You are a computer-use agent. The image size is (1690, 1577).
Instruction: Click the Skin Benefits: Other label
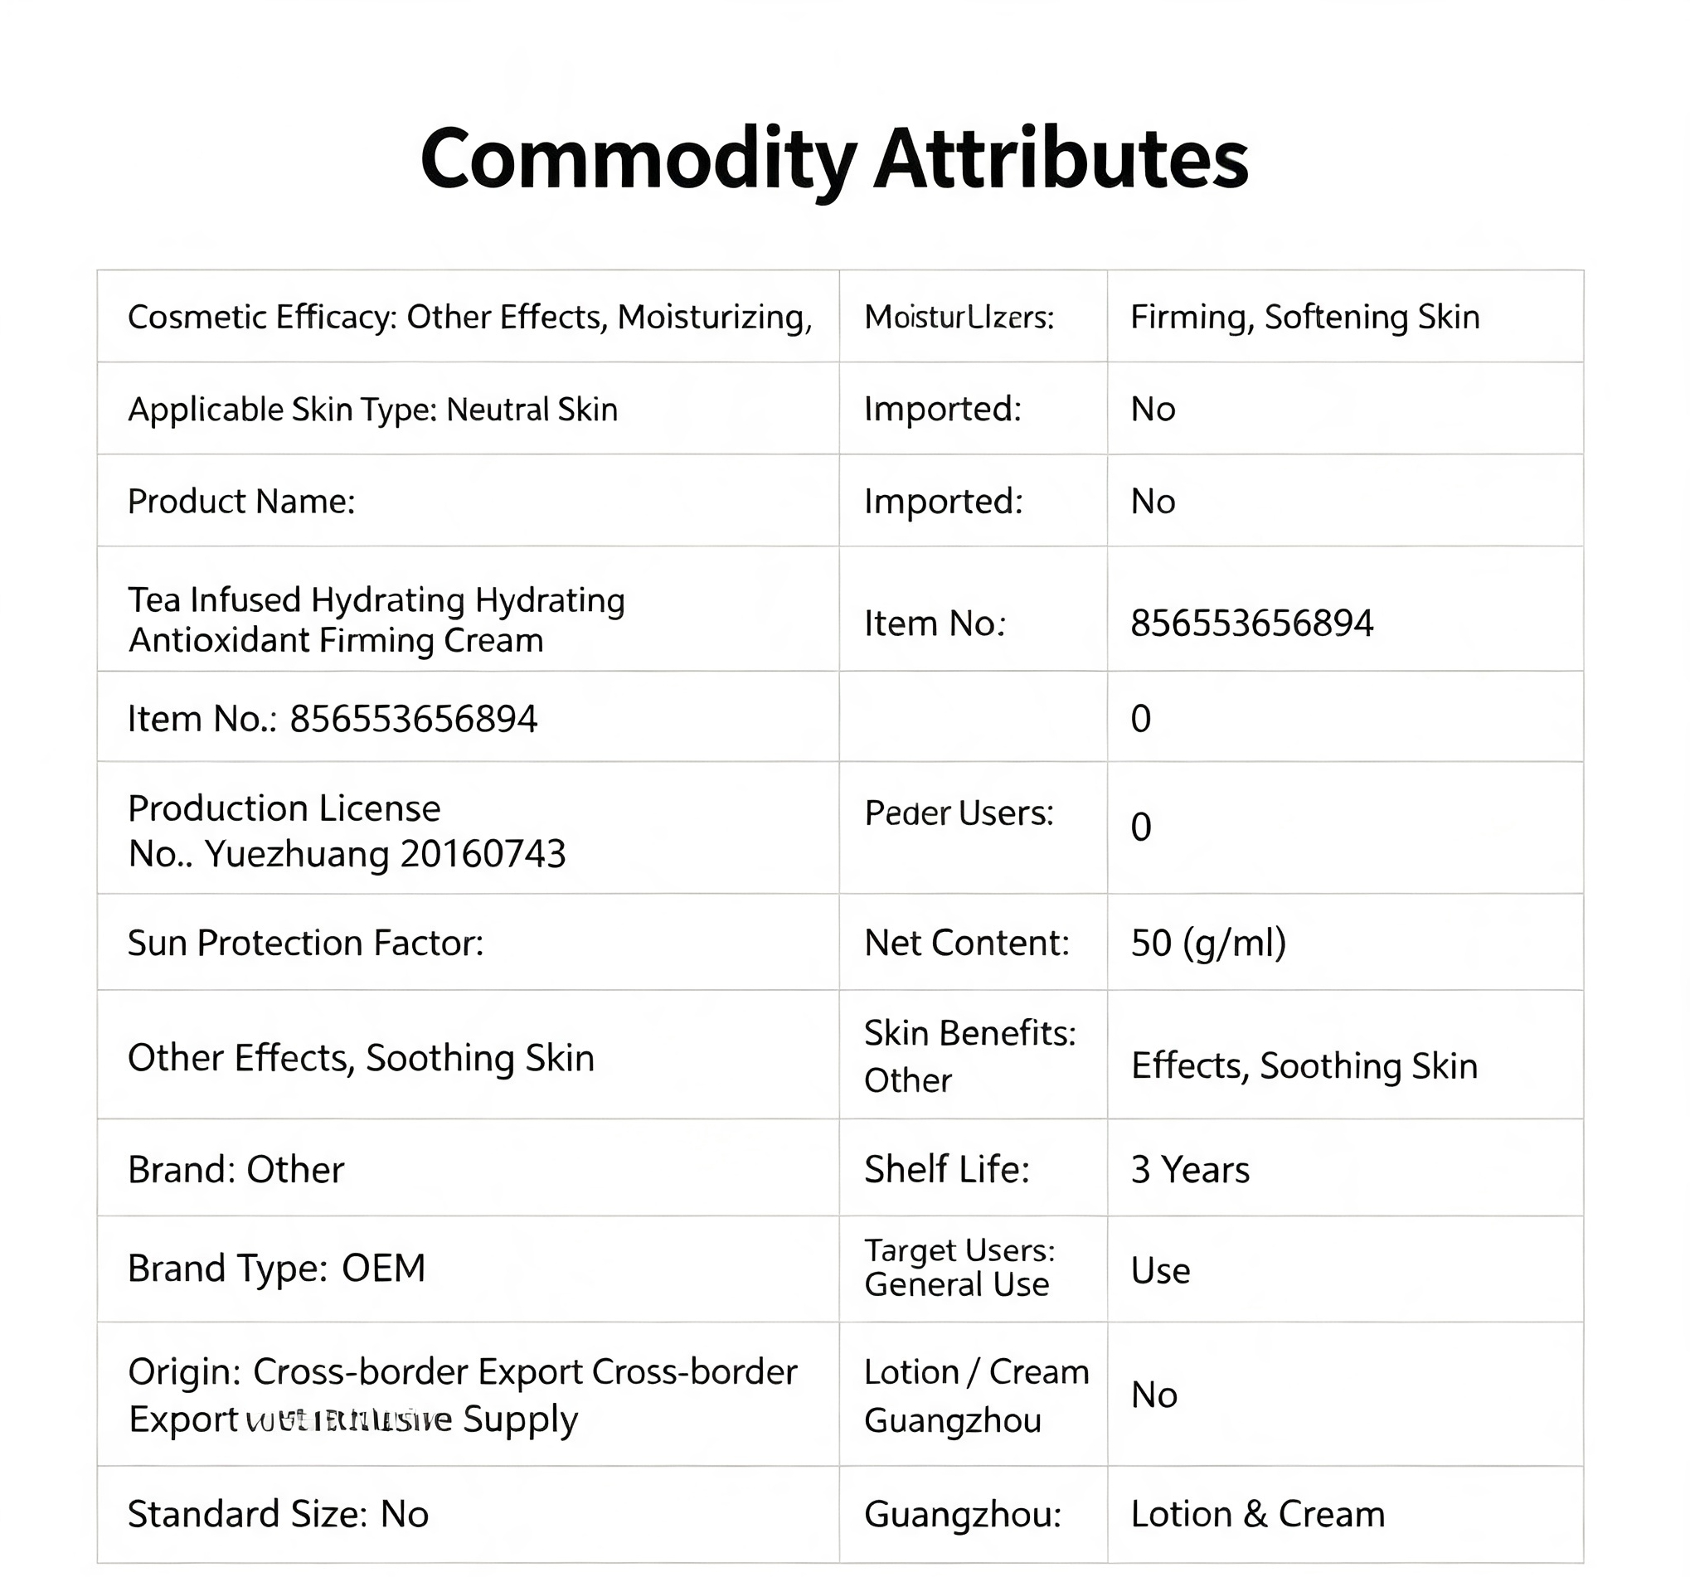tap(970, 1055)
